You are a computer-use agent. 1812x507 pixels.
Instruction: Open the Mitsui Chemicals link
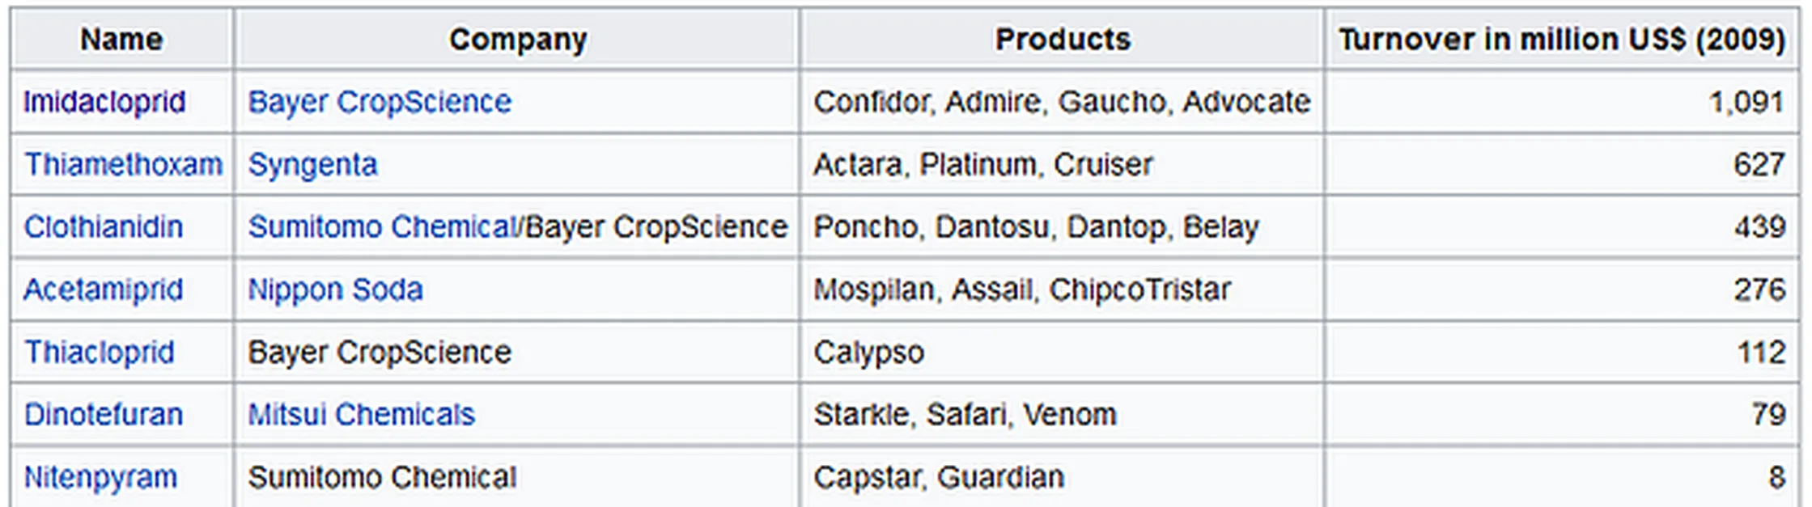tap(361, 414)
